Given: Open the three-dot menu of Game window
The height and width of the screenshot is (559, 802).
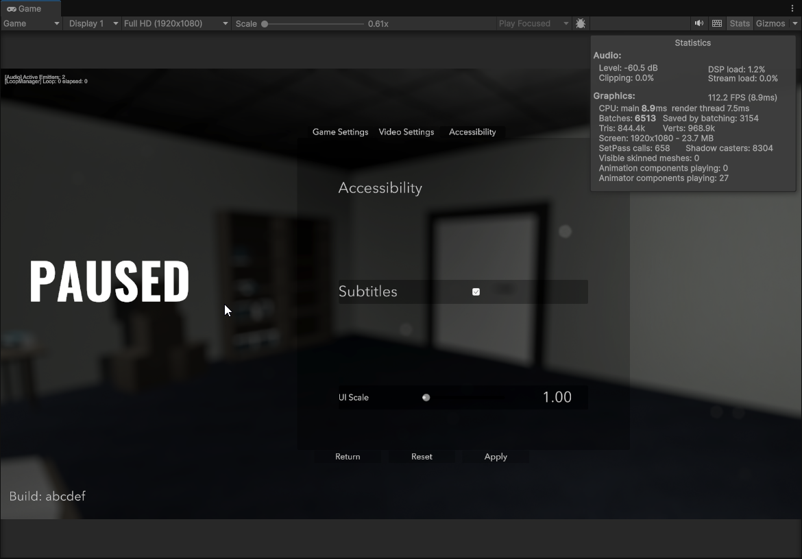Looking at the screenshot, I should (x=792, y=8).
